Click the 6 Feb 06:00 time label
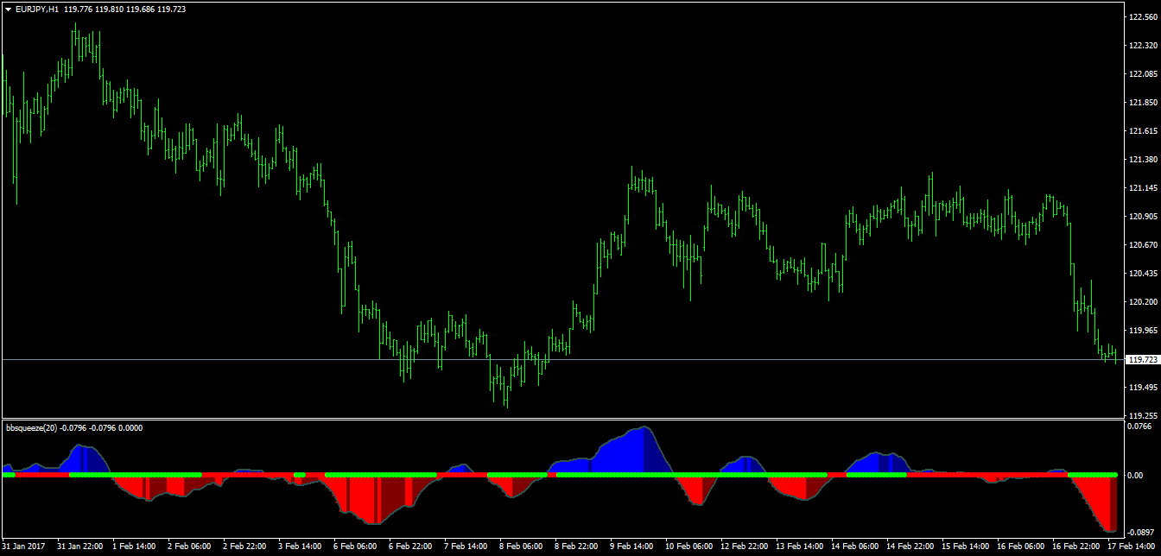This screenshot has width=1161, height=556. point(356,547)
